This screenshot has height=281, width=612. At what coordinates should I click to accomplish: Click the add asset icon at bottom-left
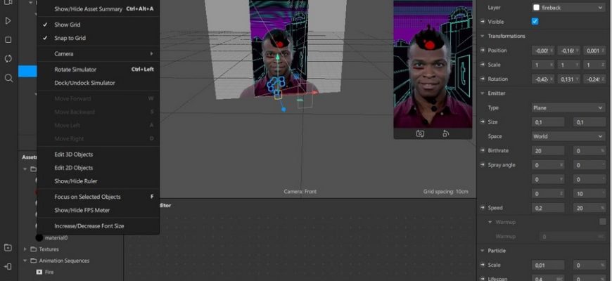[8, 248]
